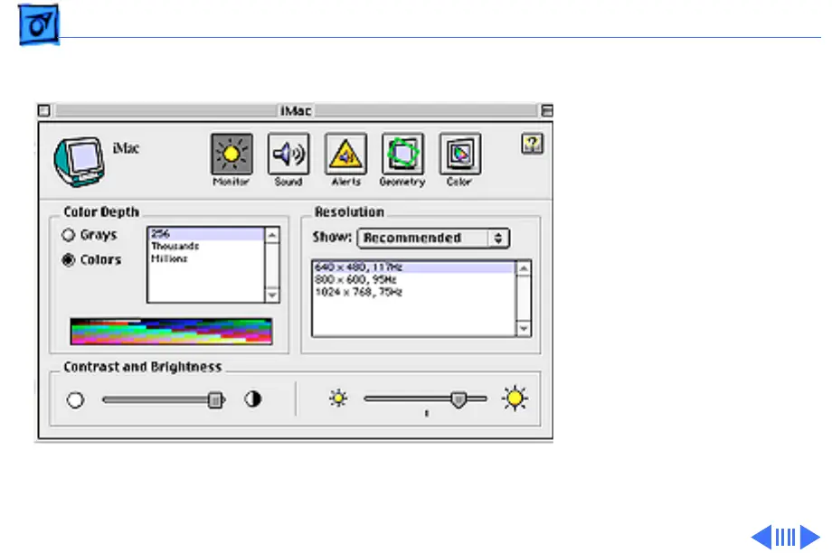Click the brightness slider thumb
Image resolution: width=832 pixels, height=553 pixels.
459,399
